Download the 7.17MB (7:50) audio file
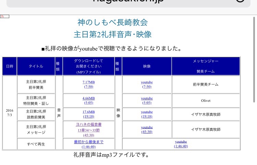This screenshot has height=165, width=257. 89,85
